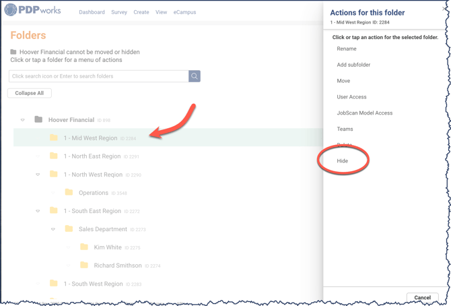Click the 1 - North East Region folder icon
Viewport: 451px width, 306px height.
54,156
